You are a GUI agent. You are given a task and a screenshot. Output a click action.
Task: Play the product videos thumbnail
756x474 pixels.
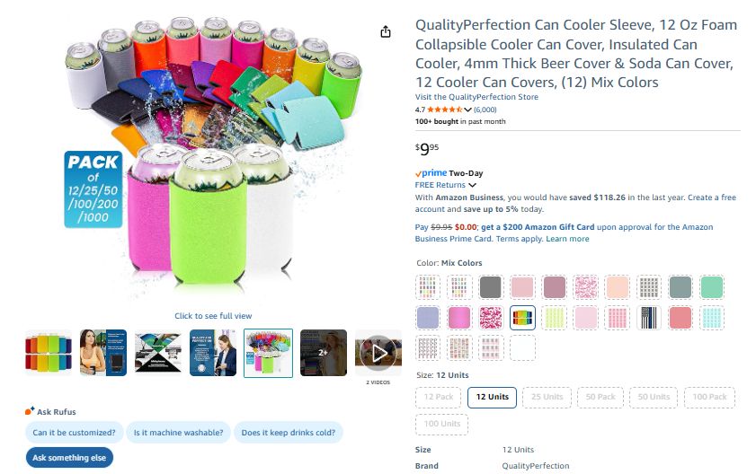(x=377, y=353)
